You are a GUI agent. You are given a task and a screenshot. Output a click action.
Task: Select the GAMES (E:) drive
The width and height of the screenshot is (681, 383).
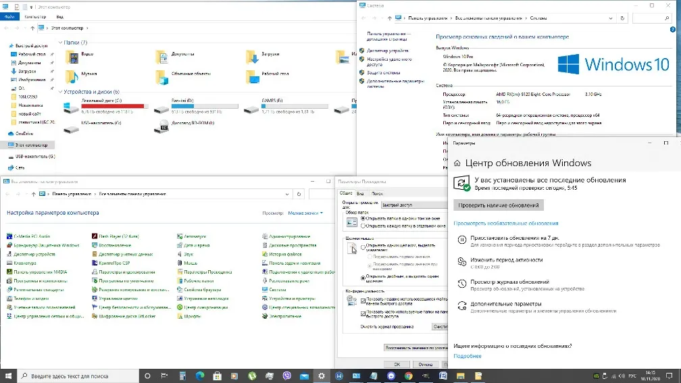(286, 106)
